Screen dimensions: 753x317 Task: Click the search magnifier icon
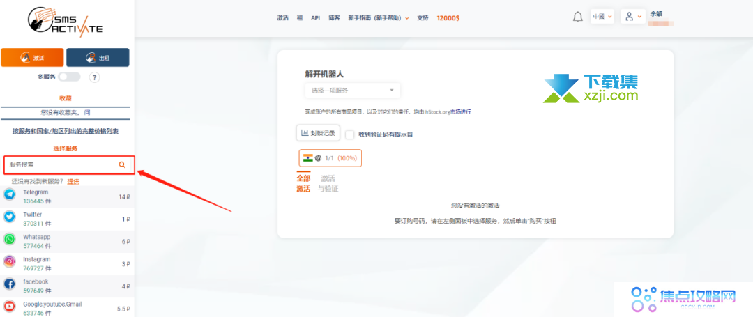(x=122, y=164)
